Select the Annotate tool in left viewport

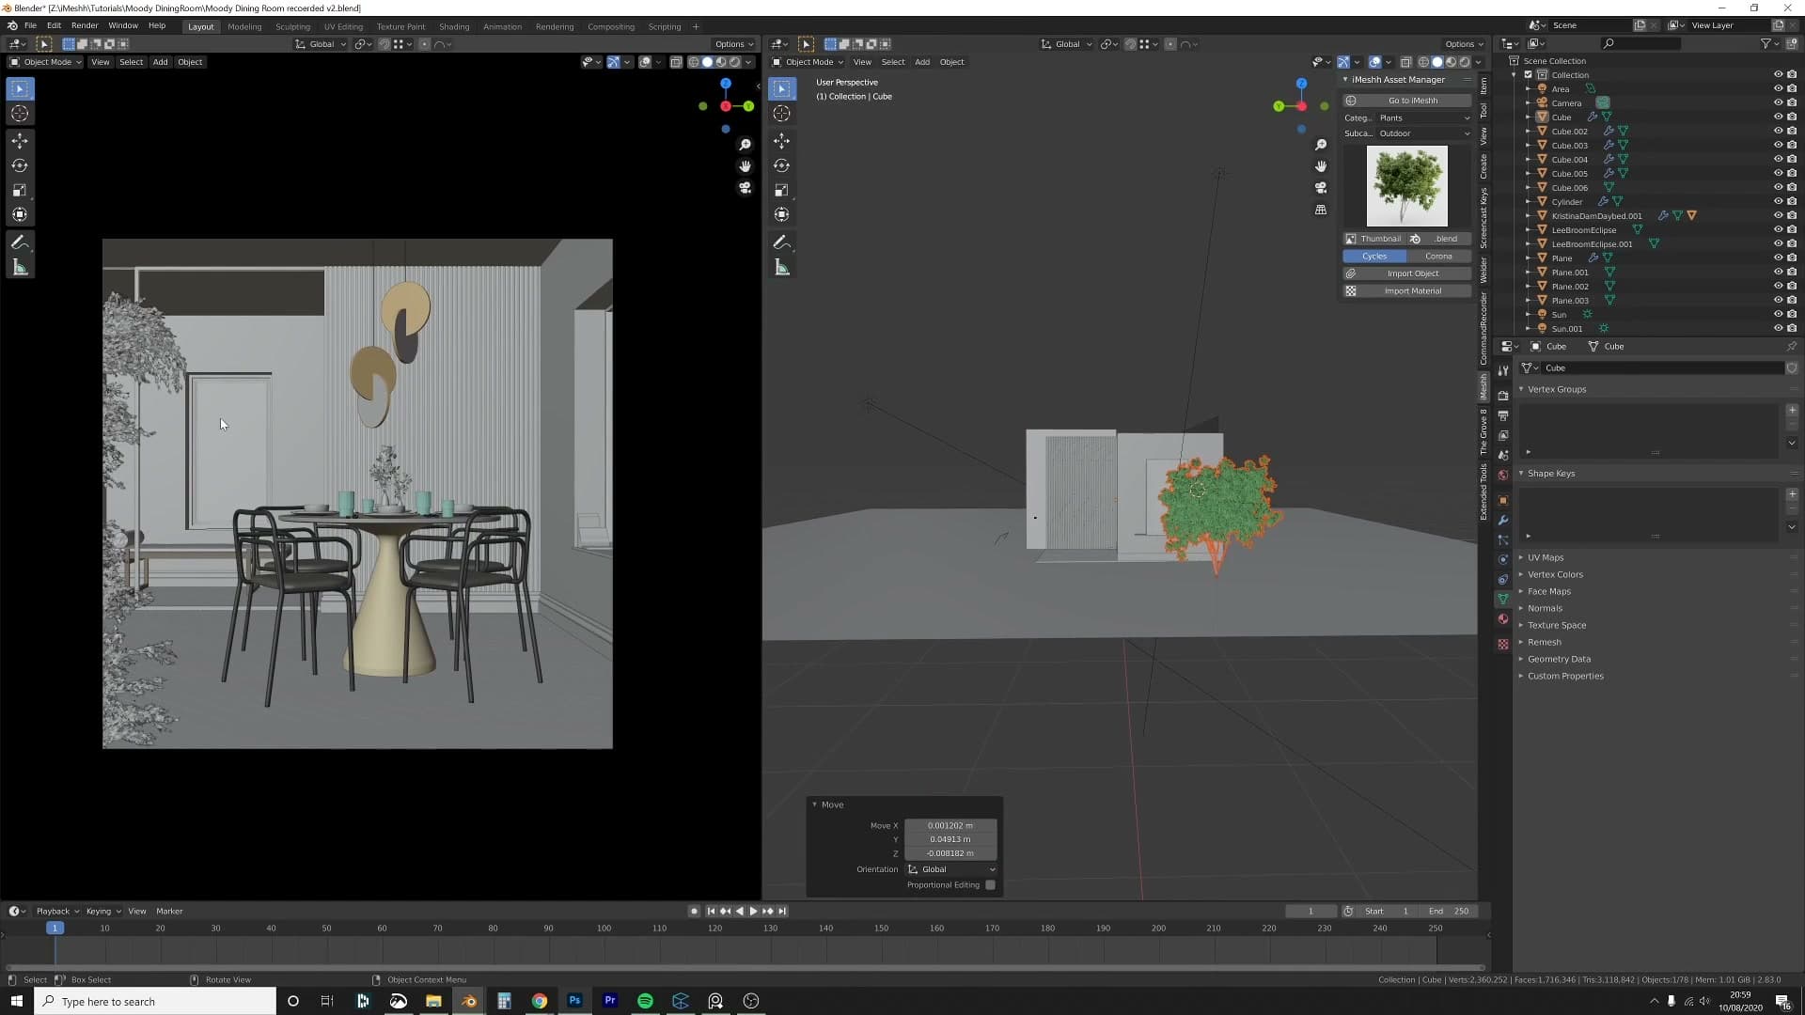(x=20, y=242)
